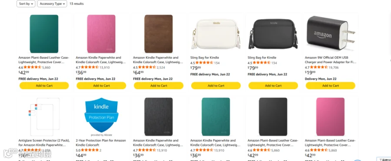Open the 2-Year Protection Plan title link
Viewport: 391px width, 161px height.
(x=101, y=143)
